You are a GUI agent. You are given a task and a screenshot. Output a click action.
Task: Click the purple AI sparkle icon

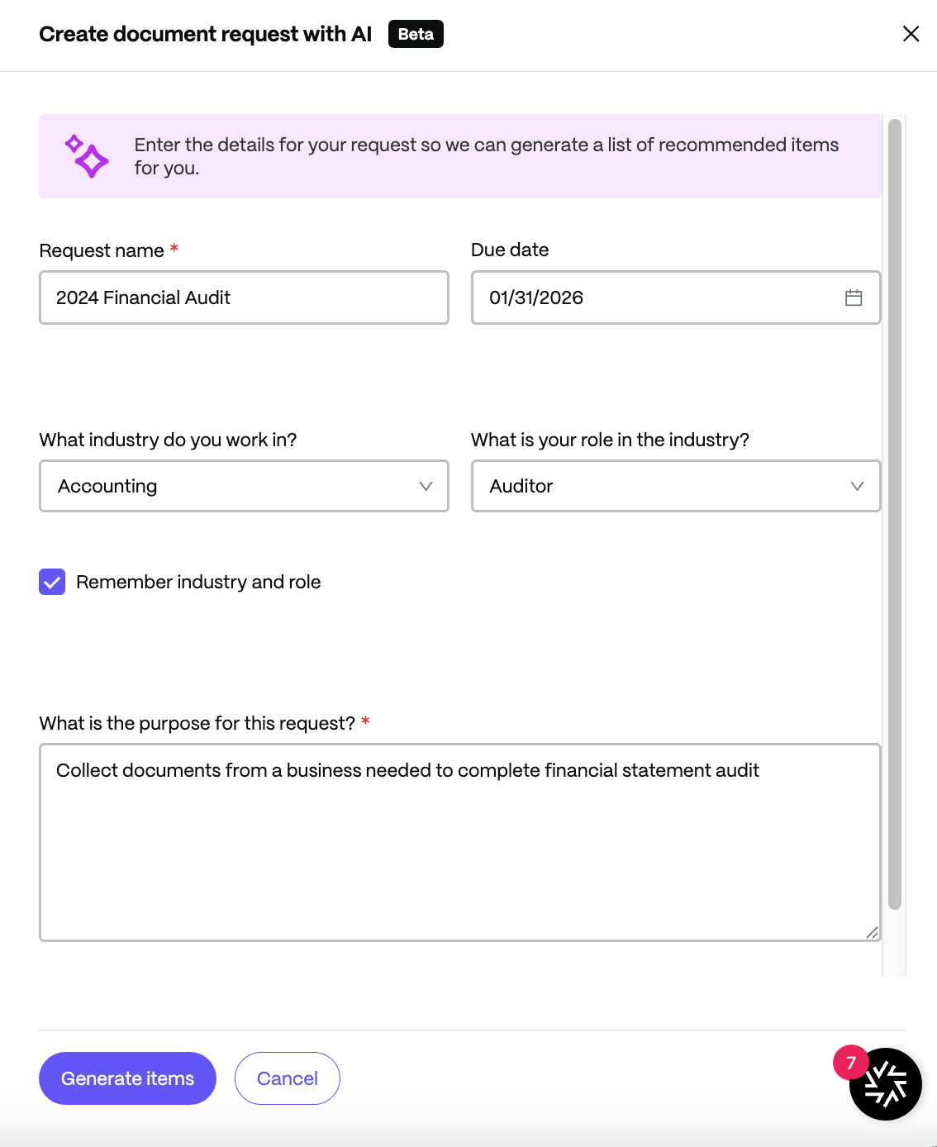coord(86,155)
